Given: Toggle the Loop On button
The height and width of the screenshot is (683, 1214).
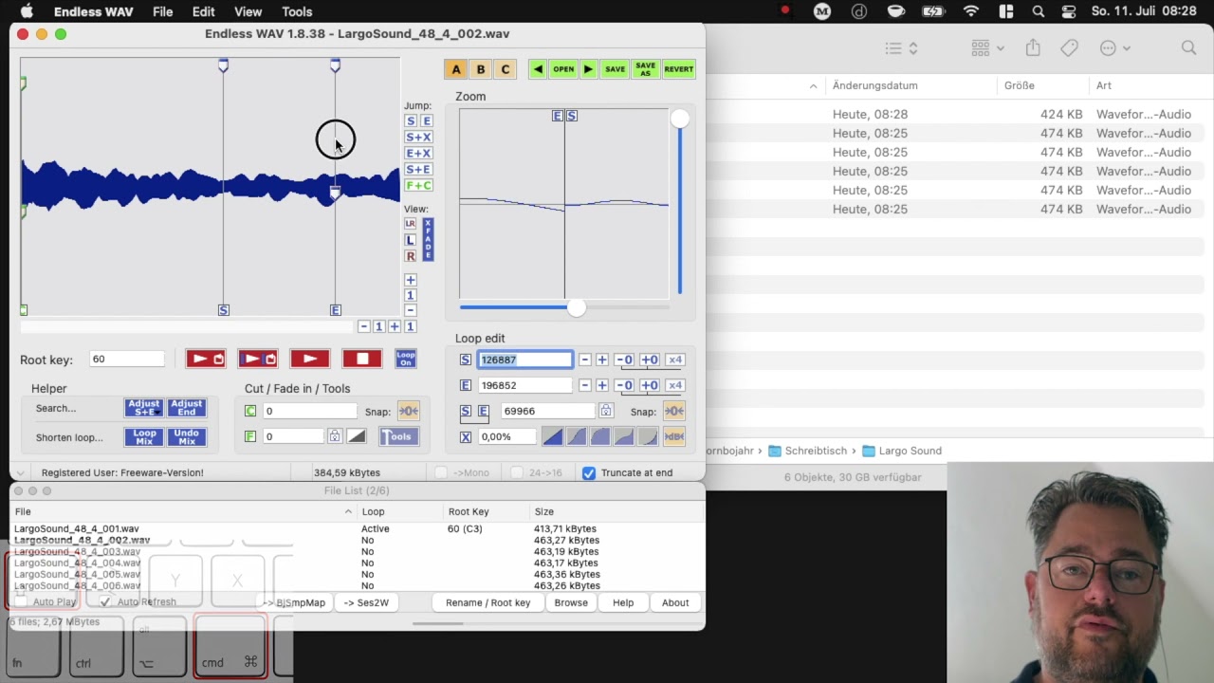Looking at the screenshot, I should [x=406, y=359].
